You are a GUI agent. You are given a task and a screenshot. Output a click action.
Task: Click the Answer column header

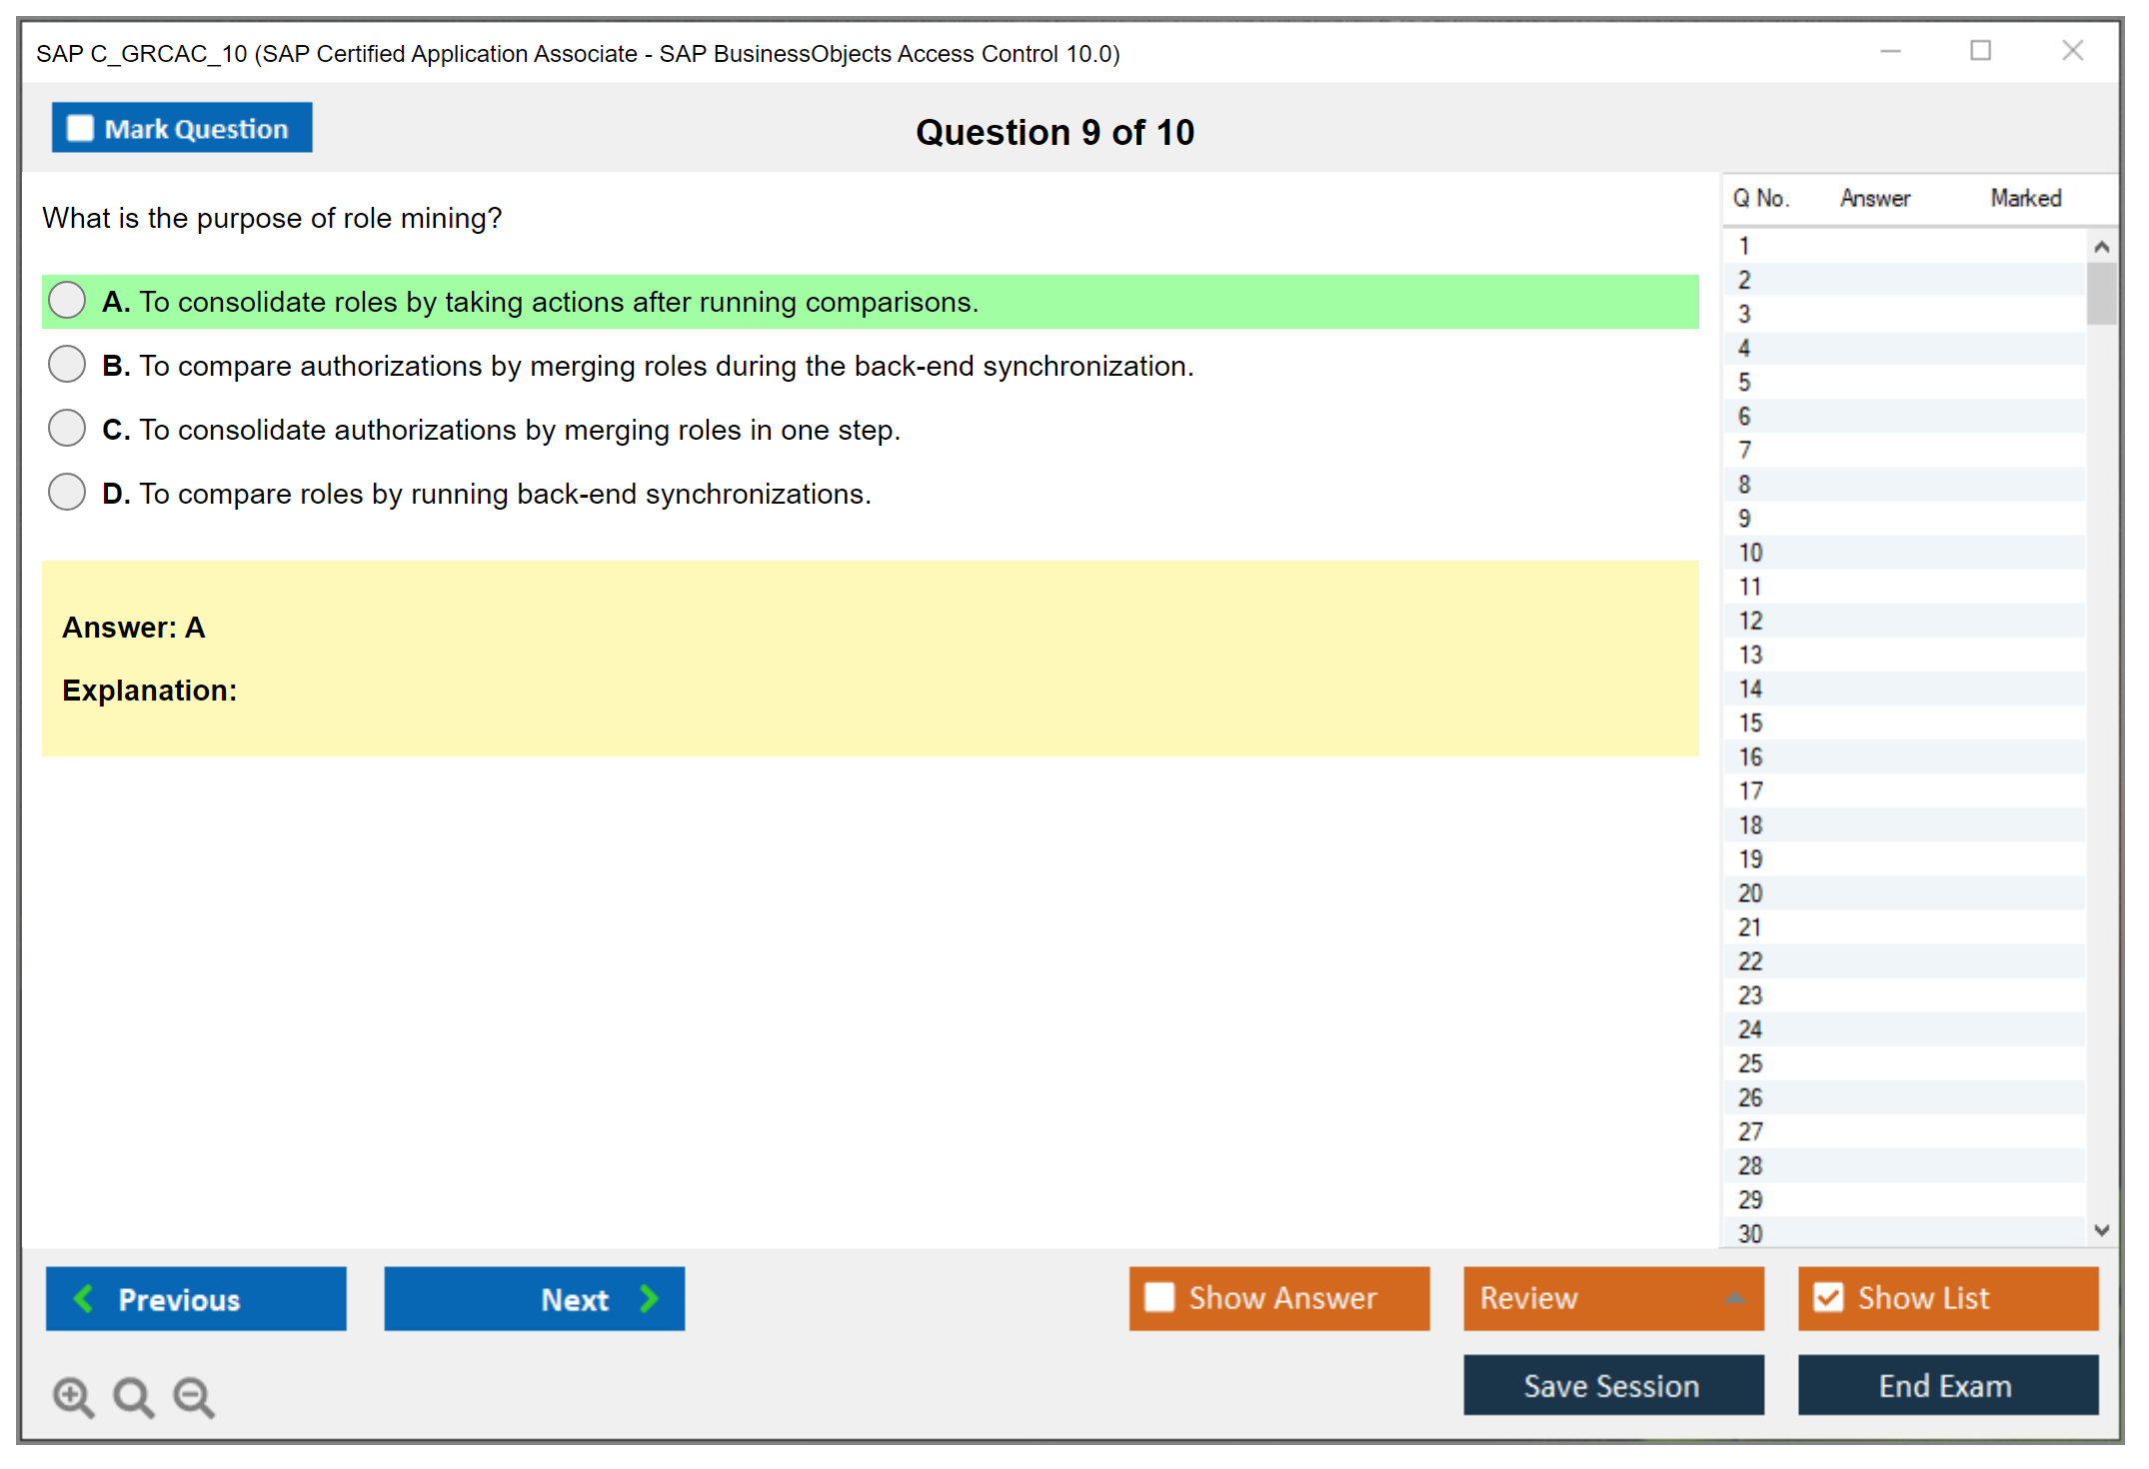click(1874, 198)
